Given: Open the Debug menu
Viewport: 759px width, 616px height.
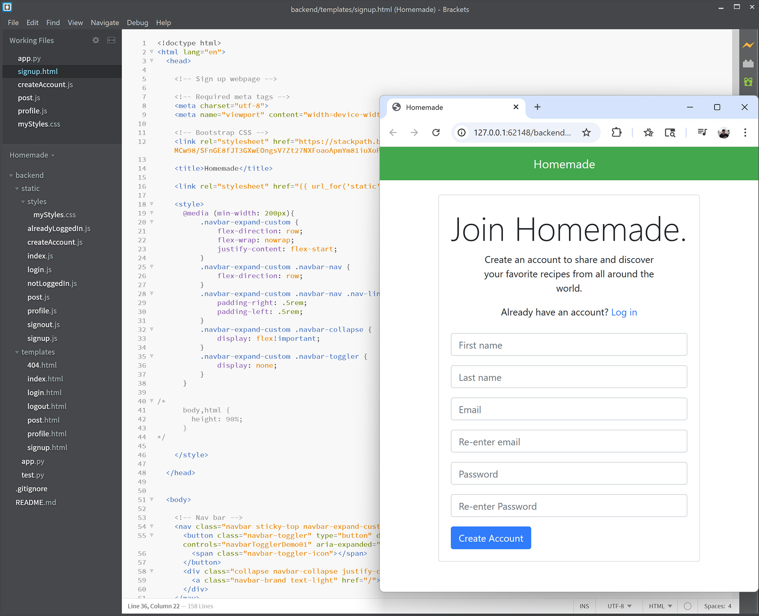Looking at the screenshot, I should pos(137,23).
